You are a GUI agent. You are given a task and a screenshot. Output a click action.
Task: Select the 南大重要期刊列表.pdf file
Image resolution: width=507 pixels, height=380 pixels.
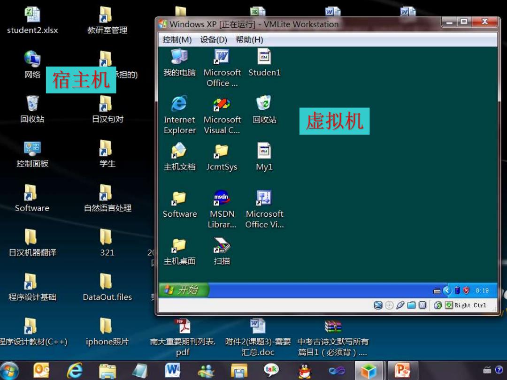tap(183, 337)
